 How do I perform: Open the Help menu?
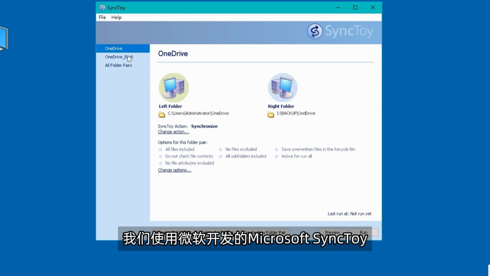point(116,17)
